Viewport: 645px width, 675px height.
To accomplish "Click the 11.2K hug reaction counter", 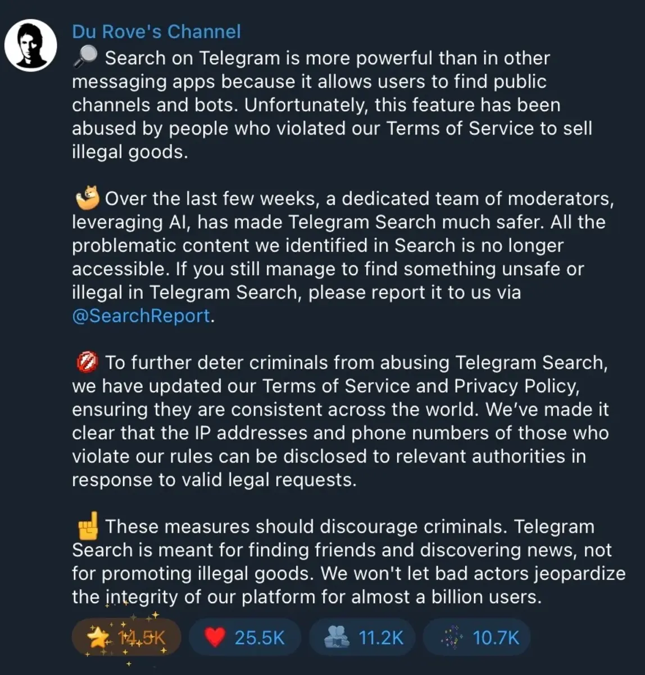I will [380, 637].
